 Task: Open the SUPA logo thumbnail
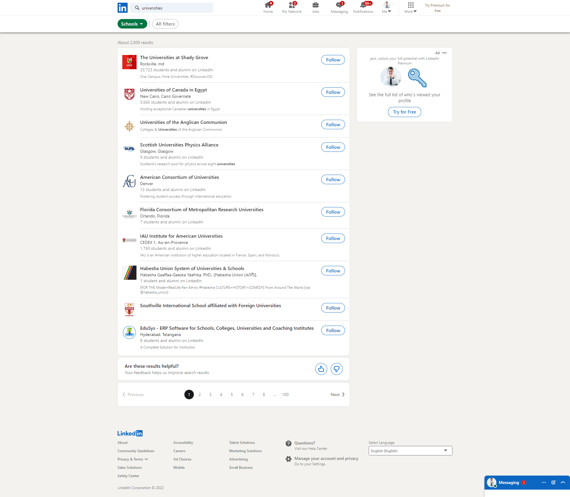[x=129, y=149]
